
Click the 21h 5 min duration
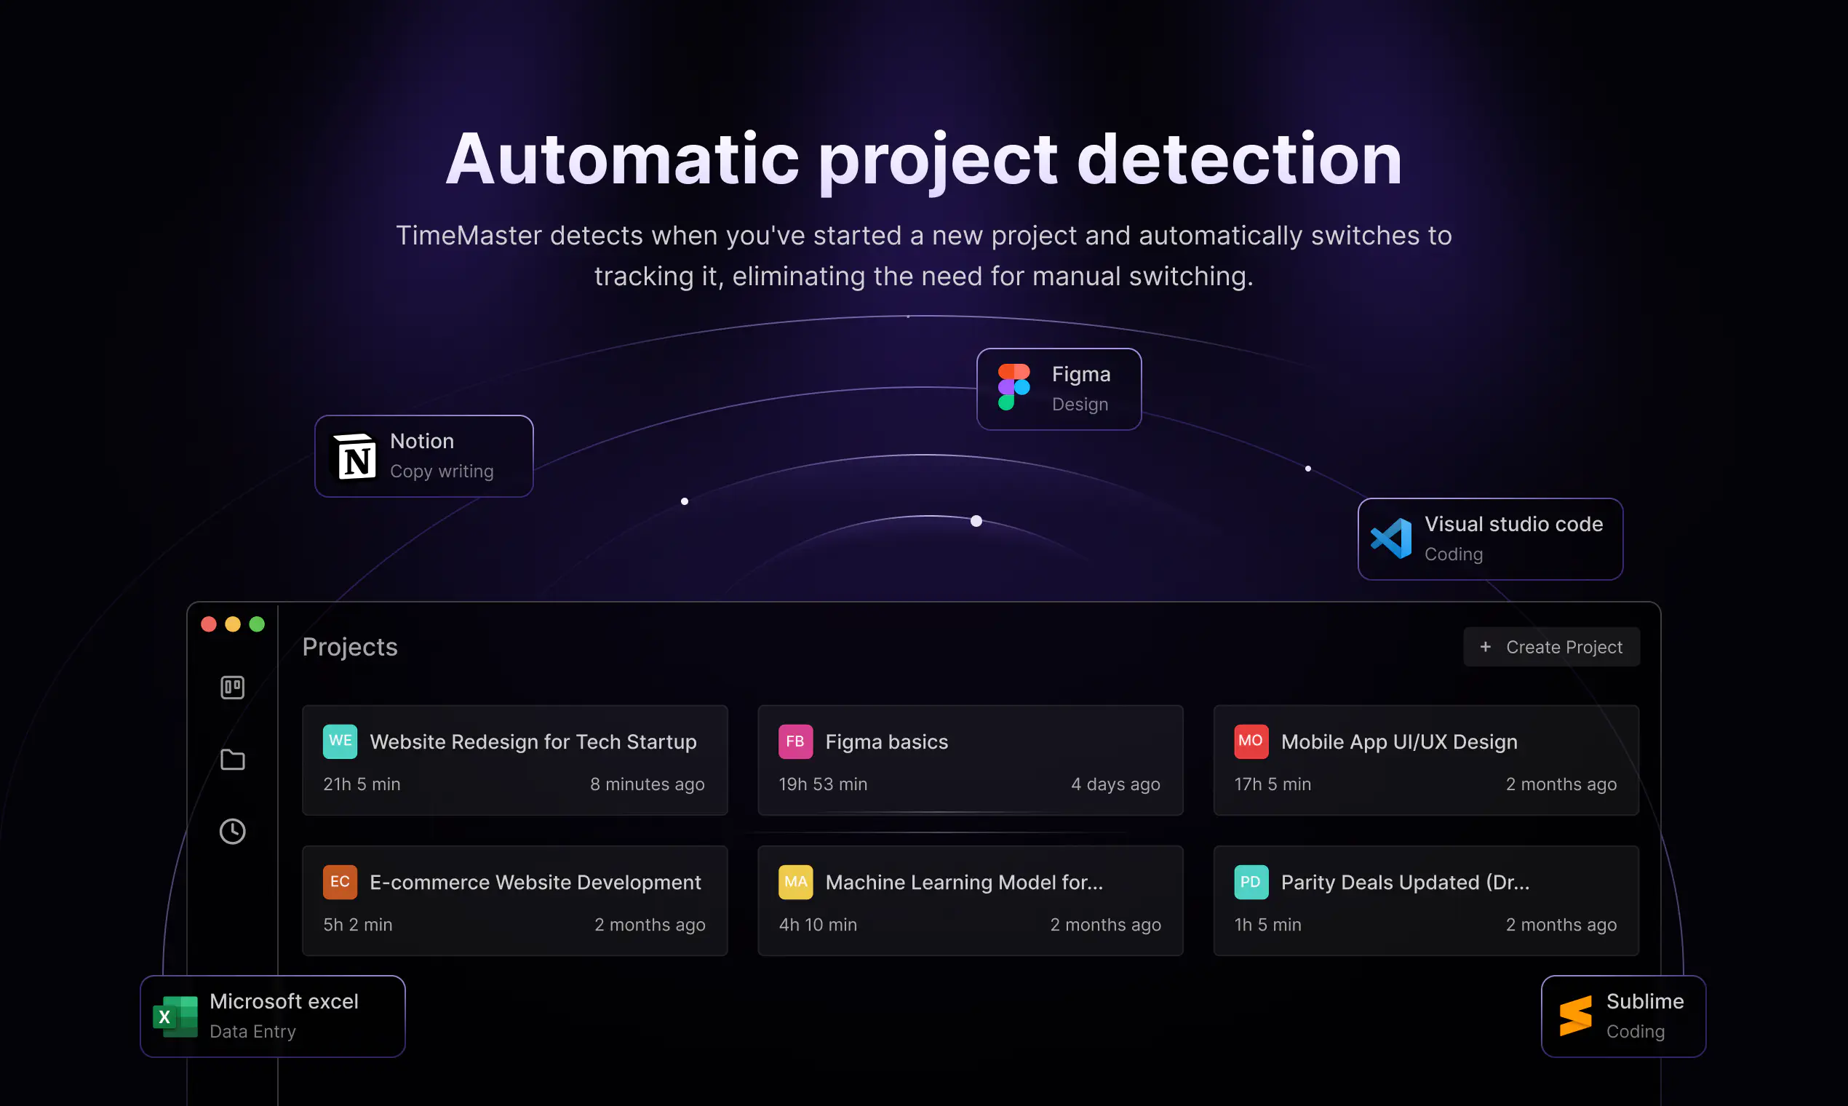tap(362, 784)
